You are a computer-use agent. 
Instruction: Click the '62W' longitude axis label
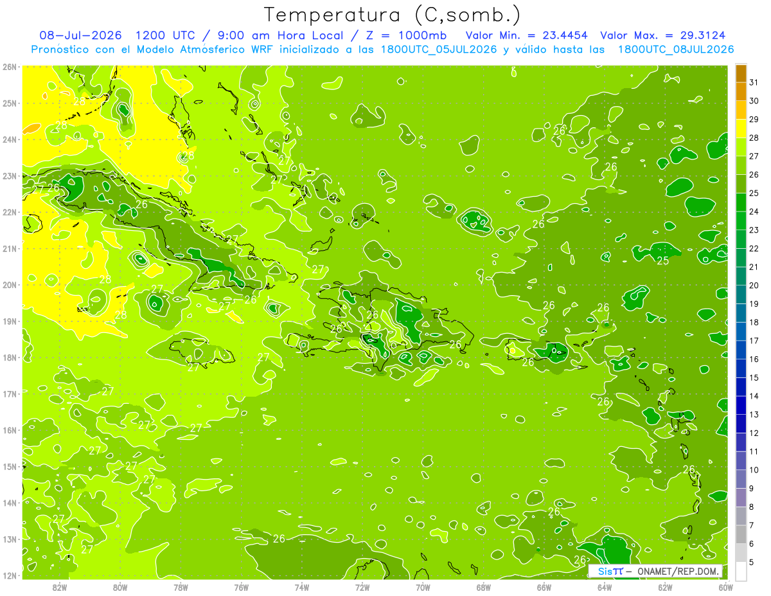click(x=665, y=587)
